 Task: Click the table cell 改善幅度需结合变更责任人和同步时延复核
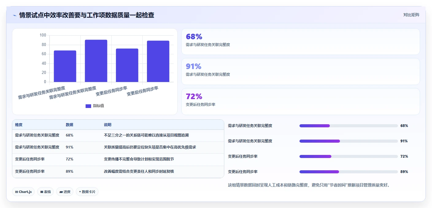coord(139,171)
